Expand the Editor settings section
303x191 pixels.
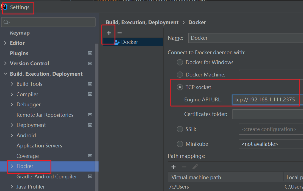[5, 43]
